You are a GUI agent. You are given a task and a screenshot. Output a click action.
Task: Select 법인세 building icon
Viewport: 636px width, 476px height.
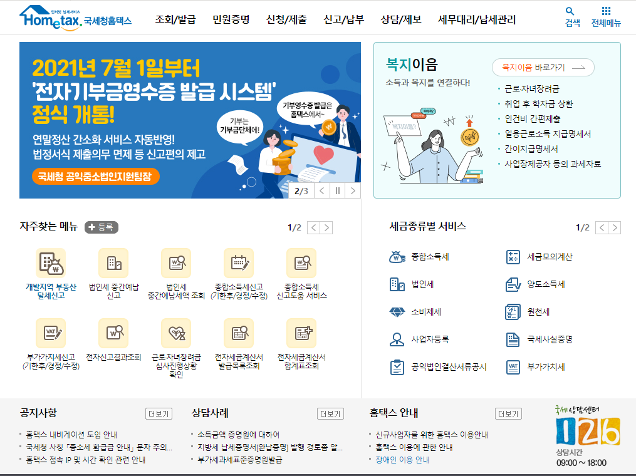point(397,284)
